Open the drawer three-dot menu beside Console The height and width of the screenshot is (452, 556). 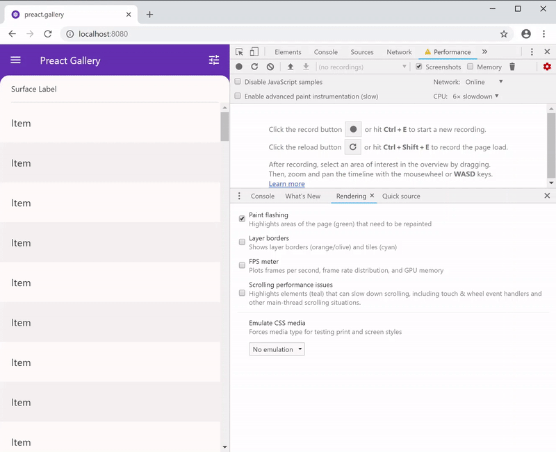coord(239,196)
